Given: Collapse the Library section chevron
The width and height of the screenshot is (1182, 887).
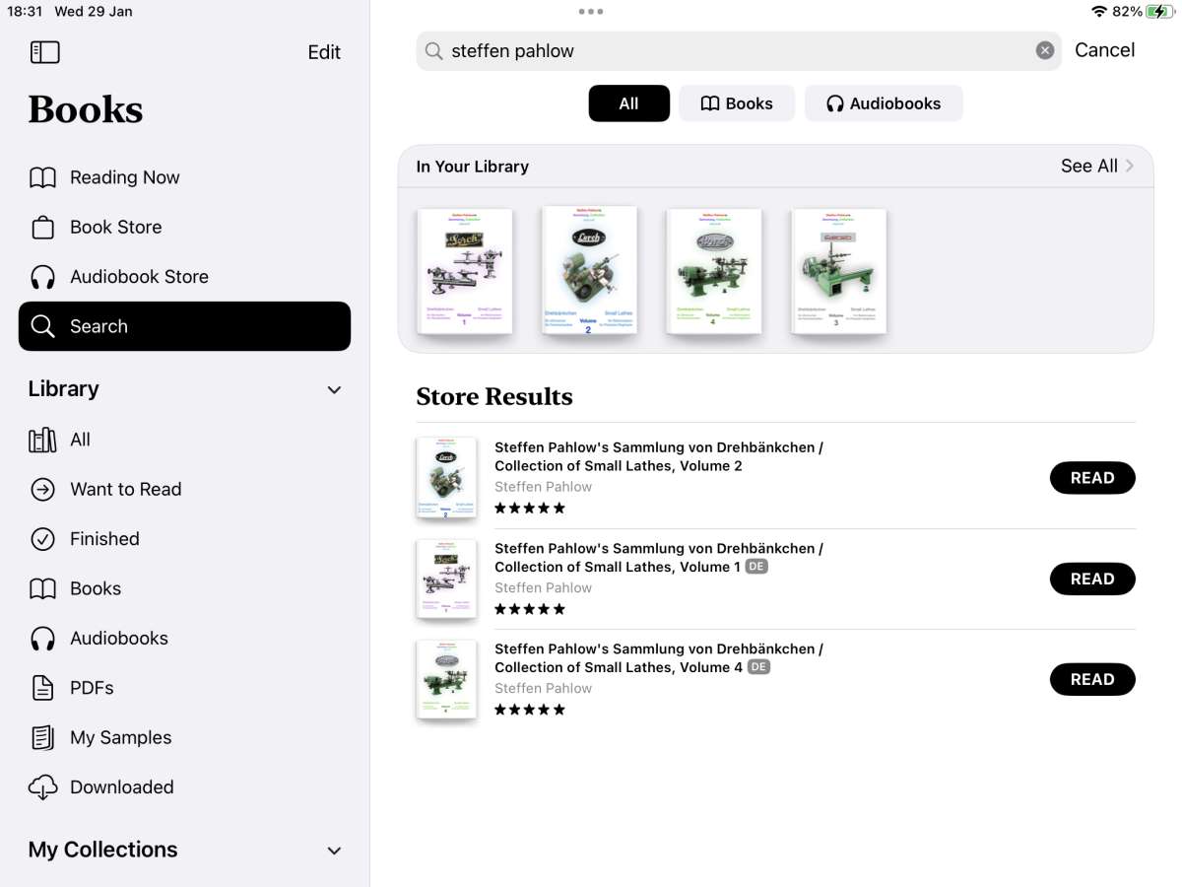Looking at the screenshot, I should click(x=334, y=389).
